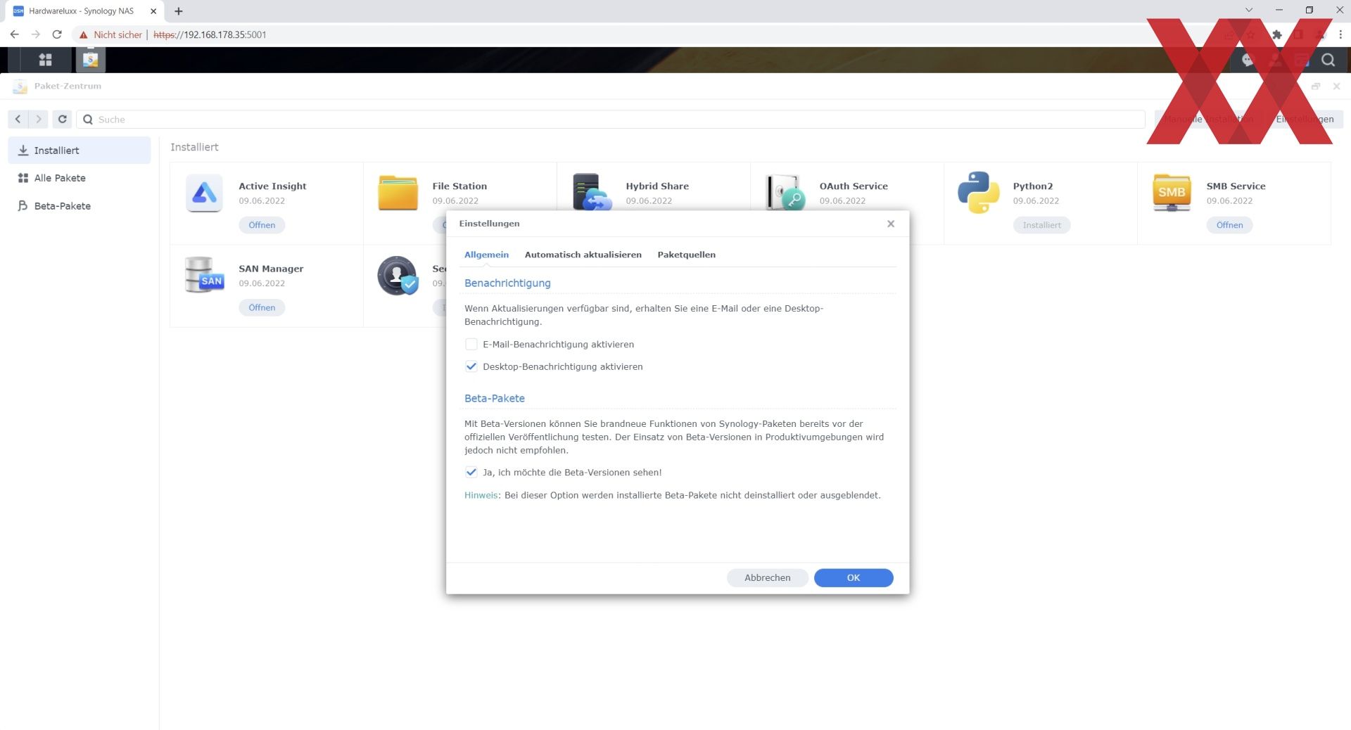1351x730 pixels.
Task: Open the DSM main menu grid icon
Action: pos(45,60)
